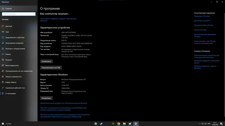Open the device renaming help link
This screenshot has height=126, width=225.
[x=206, y=57]
